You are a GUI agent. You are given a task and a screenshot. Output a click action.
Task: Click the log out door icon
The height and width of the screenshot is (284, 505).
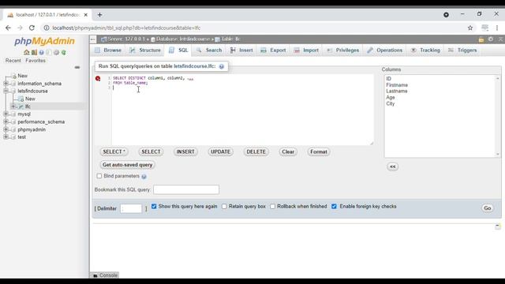34,52
